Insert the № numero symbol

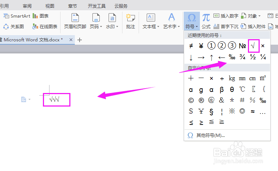click(242, 46)
